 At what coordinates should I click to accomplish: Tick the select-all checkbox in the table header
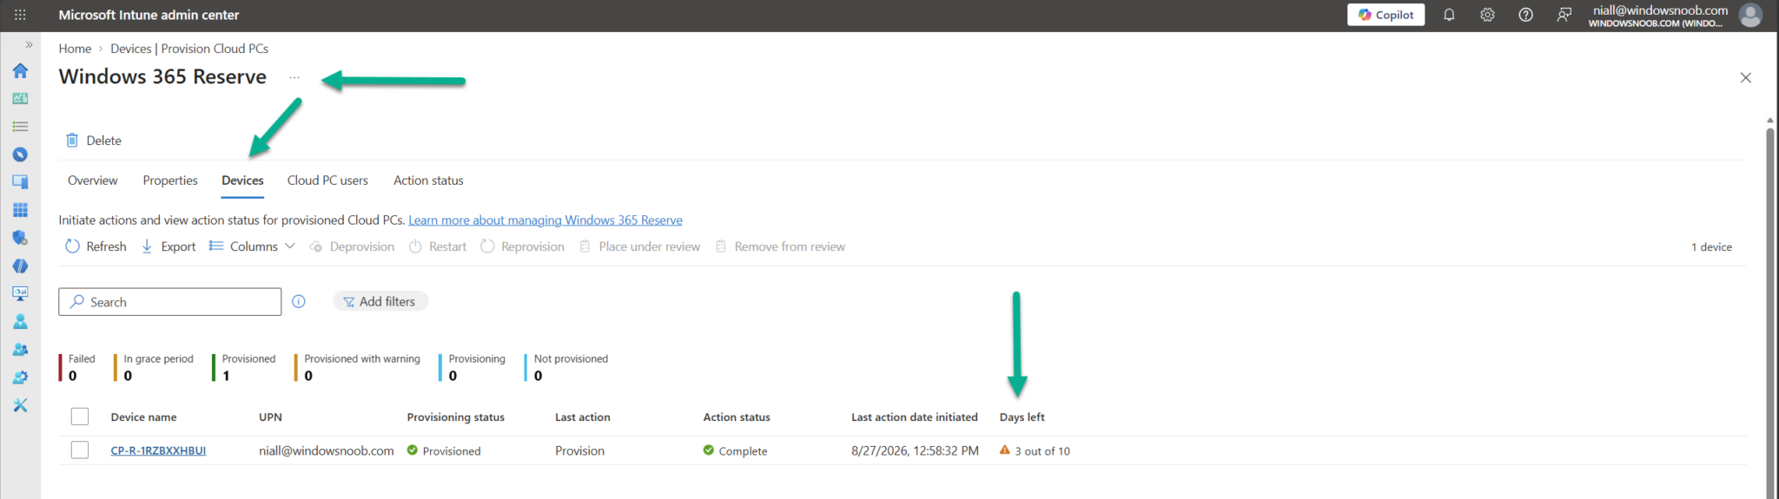(80, 417)
